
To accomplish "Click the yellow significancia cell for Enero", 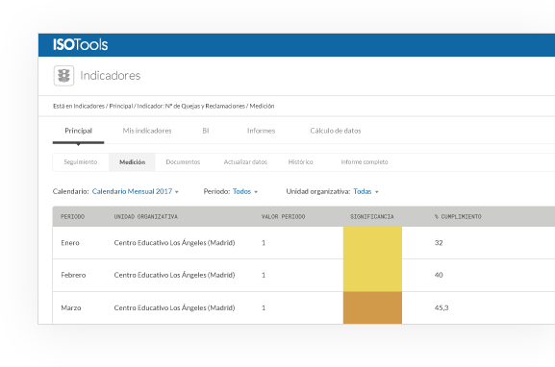I will pos(372,243).
